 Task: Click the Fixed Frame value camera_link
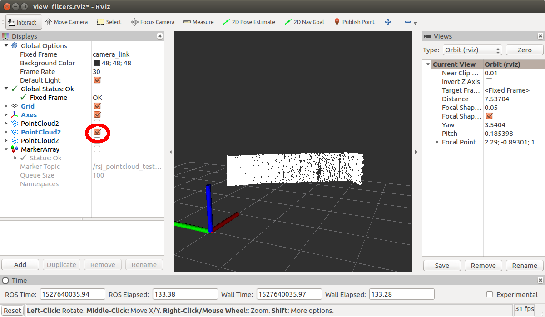(111, 54)
